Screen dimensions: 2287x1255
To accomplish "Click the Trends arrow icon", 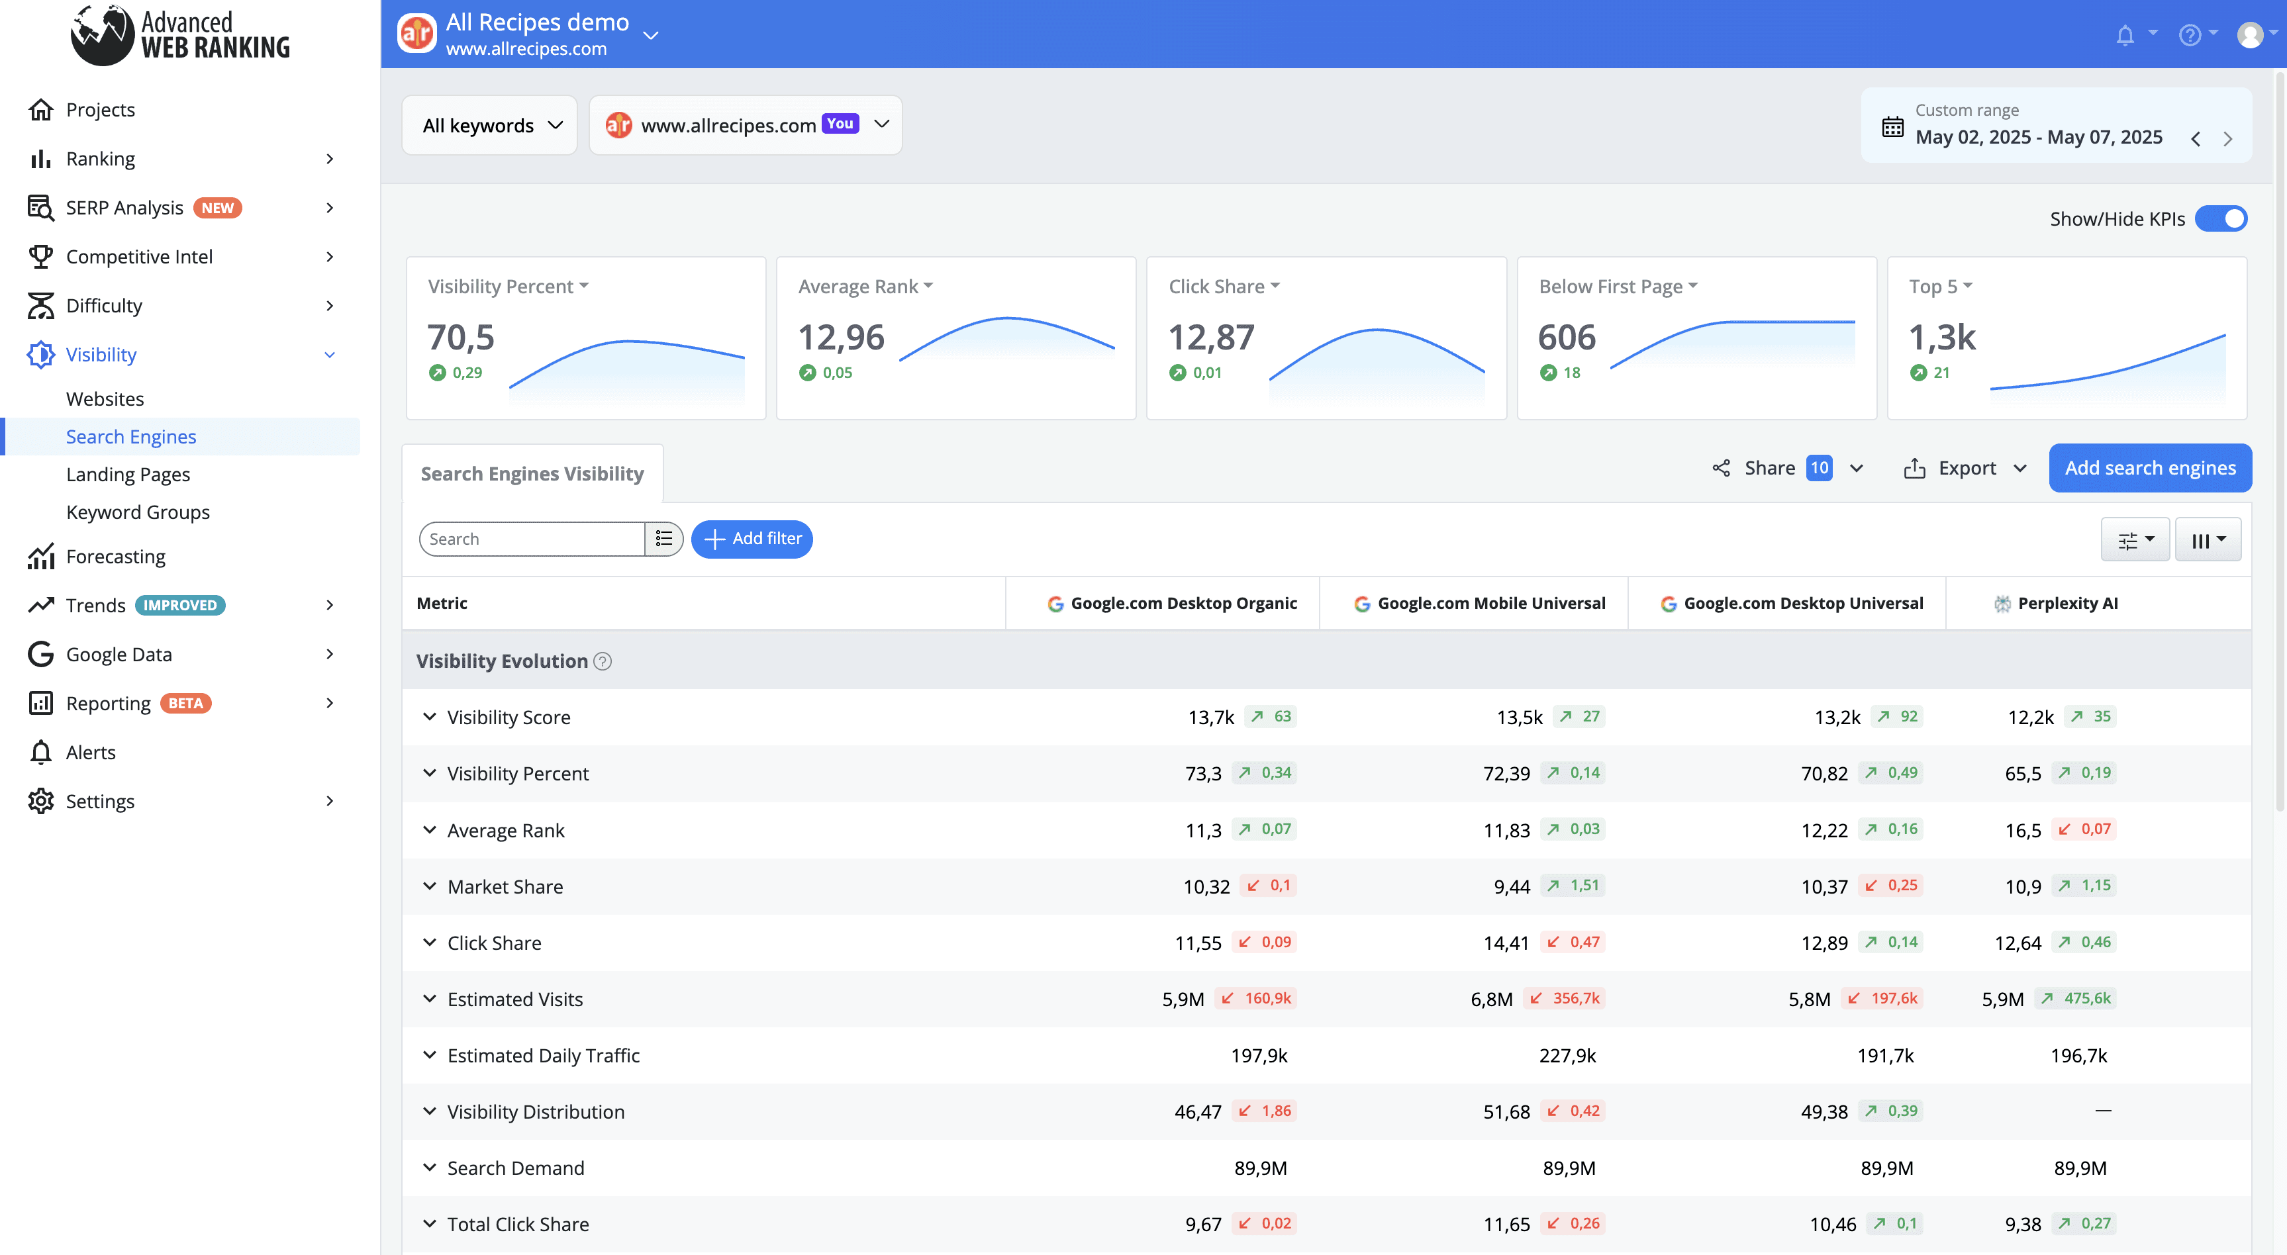I will (x=40, y=605).
